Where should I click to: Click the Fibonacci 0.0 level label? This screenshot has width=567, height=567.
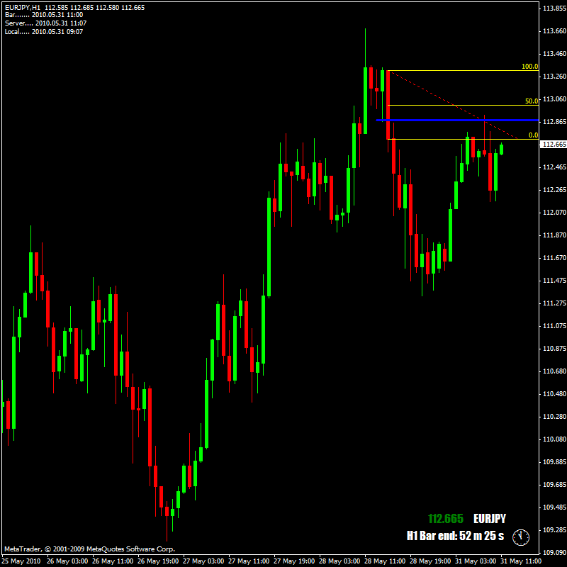pos(533,135)
